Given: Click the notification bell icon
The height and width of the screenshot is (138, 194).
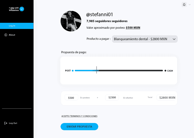Looking at the screenshot, I should pyautogui.click(x=184, y=5).
